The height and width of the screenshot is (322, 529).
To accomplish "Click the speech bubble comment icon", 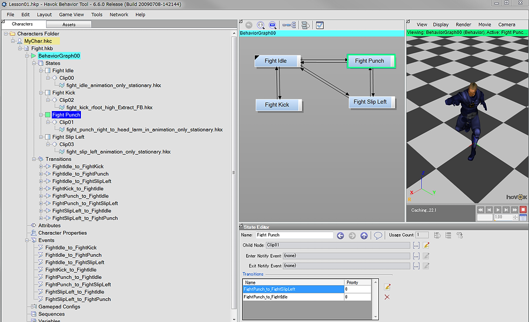I will (378, 235).
